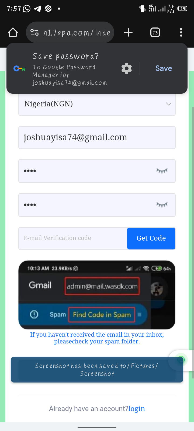Tap the Gmail spam instruction image

[x=97, y=295]
